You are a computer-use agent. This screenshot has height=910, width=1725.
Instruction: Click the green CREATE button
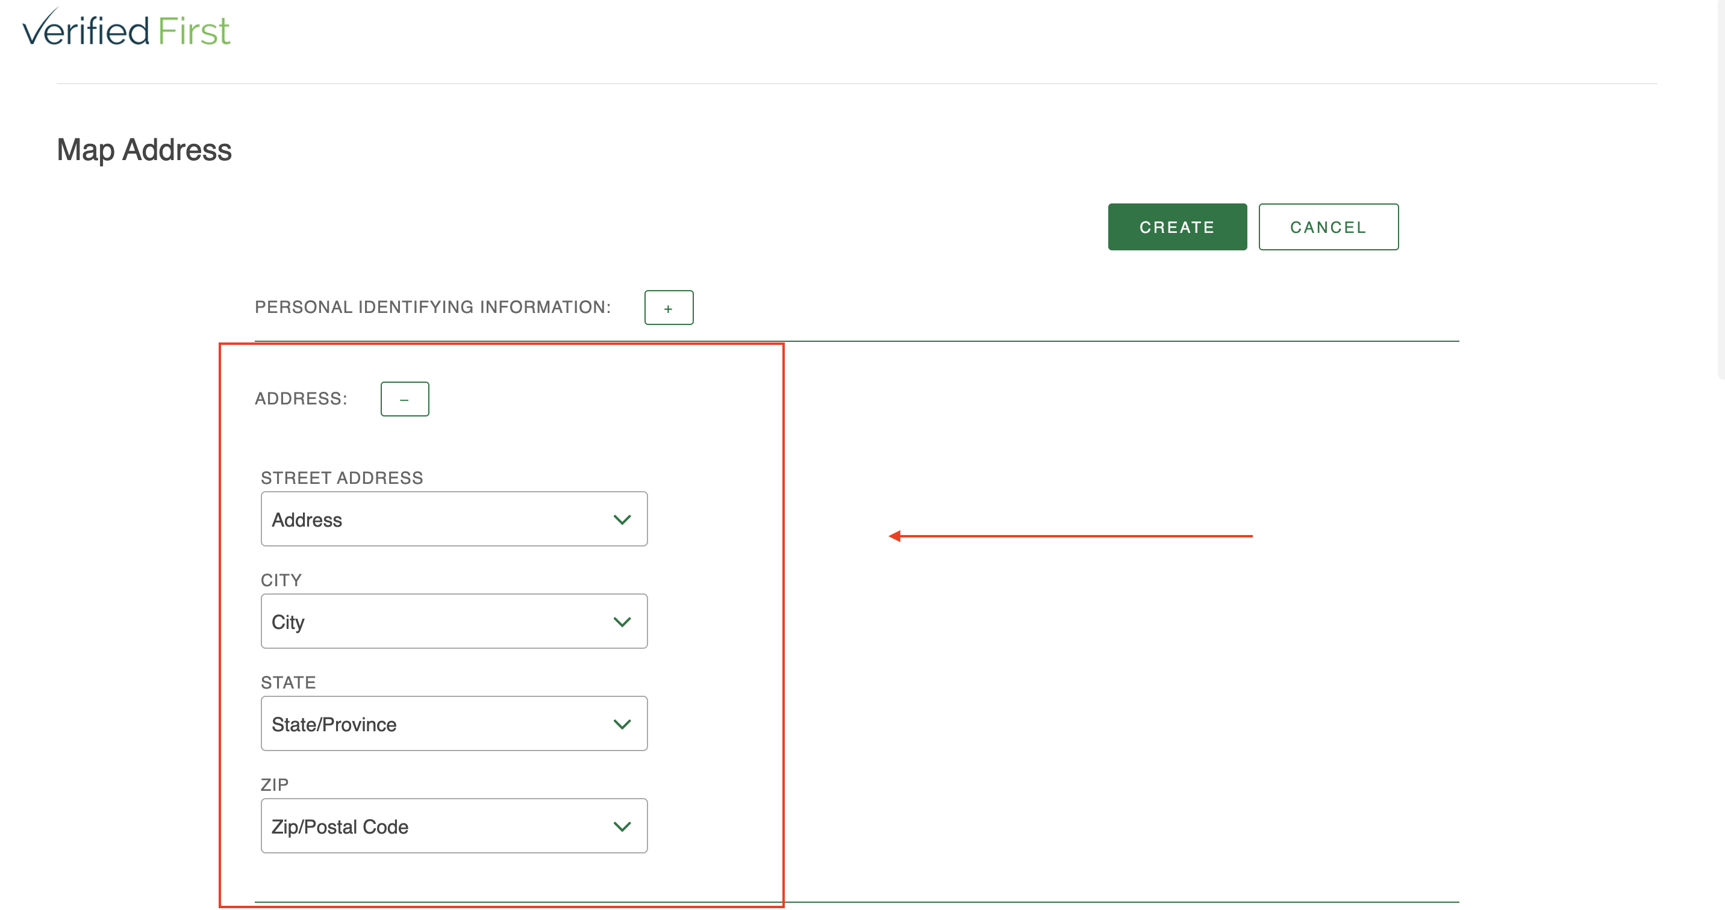[1178, 227]
